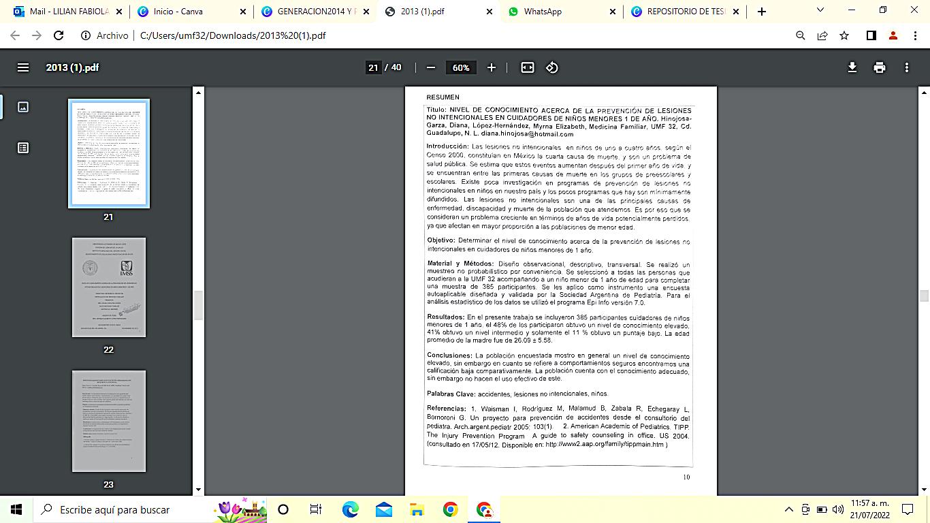This screenshot has height=523, width=930.
Task: Toggle the browser side panel
Action: click(x=871, y=35)
